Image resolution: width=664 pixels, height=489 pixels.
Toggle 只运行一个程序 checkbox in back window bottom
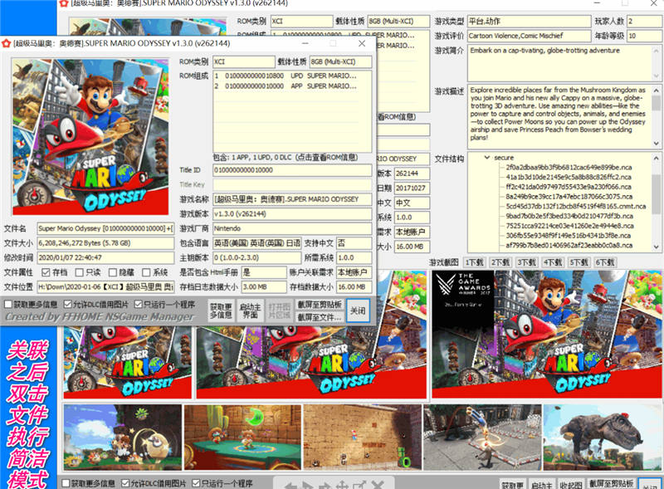tap(196, 483)
